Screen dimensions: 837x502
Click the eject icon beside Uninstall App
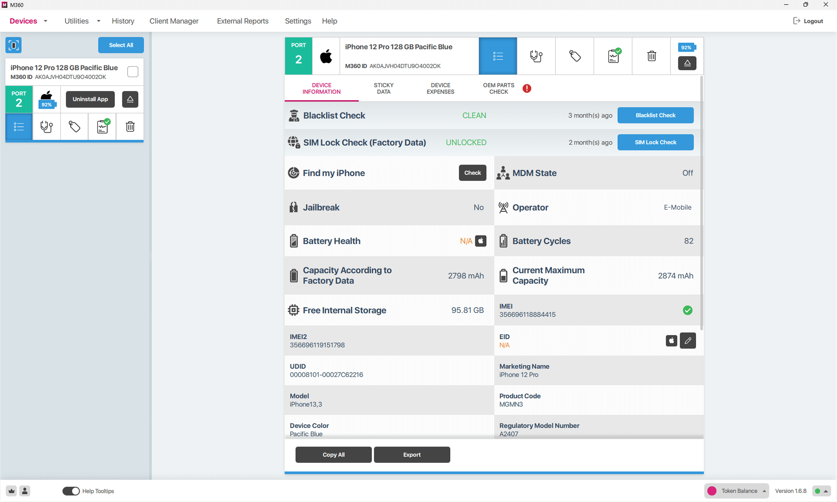tap(130, 99)
